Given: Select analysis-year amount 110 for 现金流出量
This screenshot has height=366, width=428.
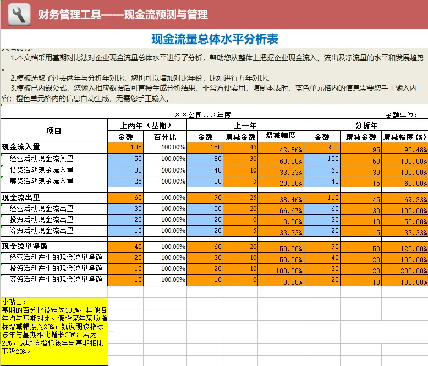Looking at the screenshot, I should click(x=322, y=198).
